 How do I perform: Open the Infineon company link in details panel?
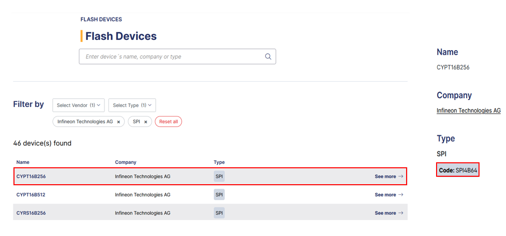468,111
